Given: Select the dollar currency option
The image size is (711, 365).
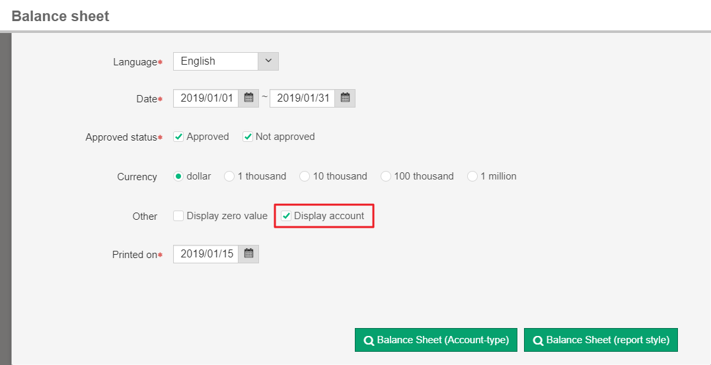Looking at the screenshot, I should (x=178, y=177).
